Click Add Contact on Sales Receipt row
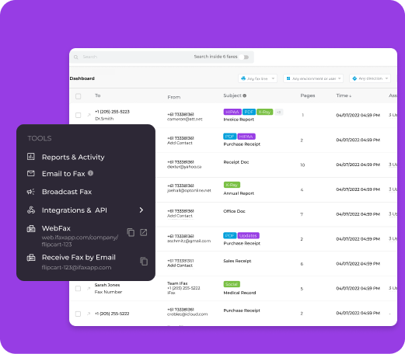The height and width of the screenshot is (354, 405). (x=180, y=265)
